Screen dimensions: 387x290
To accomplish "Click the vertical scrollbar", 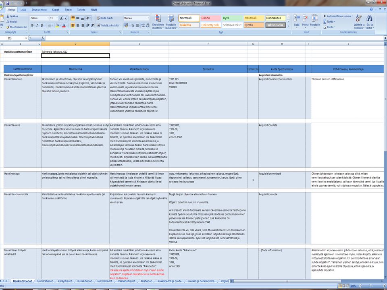I will coord(385,99).
